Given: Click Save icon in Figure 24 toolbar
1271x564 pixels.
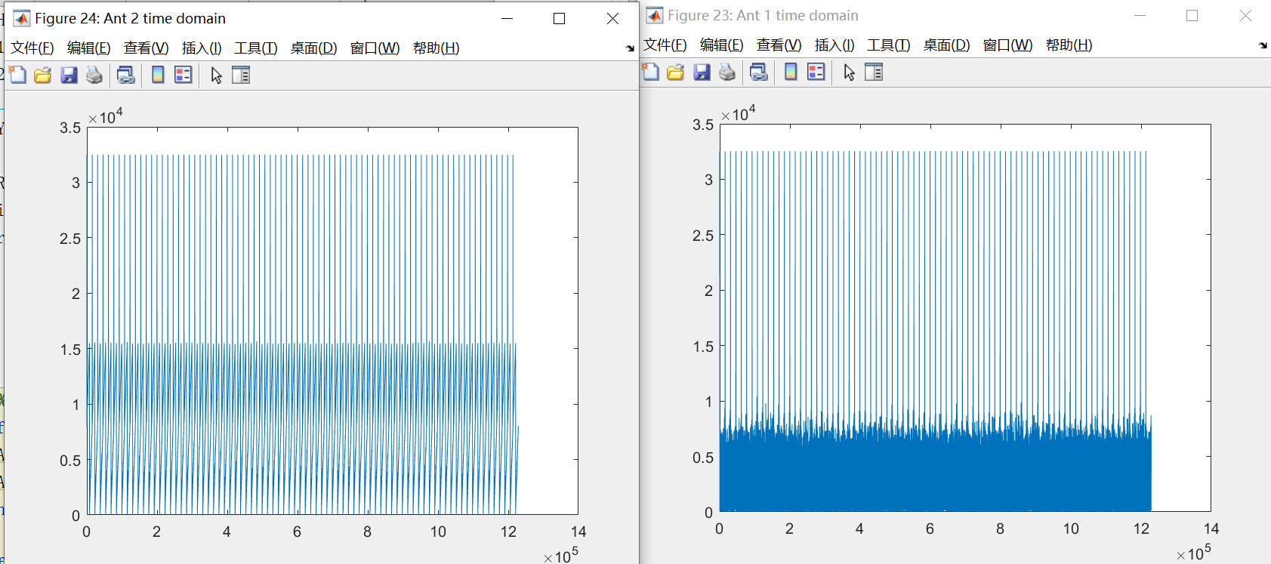Looking at the screenshot, I should (x=69, y=75).
